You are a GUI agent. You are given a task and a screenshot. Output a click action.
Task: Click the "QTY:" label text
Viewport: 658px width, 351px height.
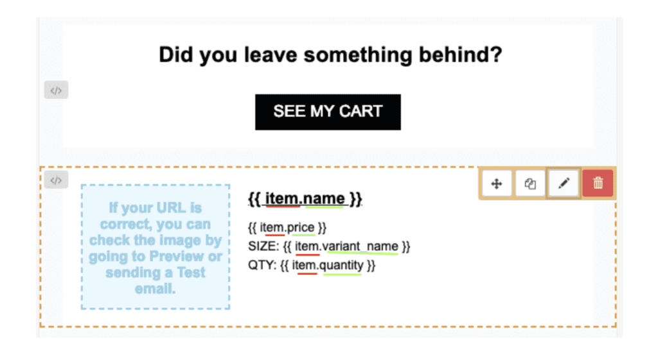click(262, 265)
